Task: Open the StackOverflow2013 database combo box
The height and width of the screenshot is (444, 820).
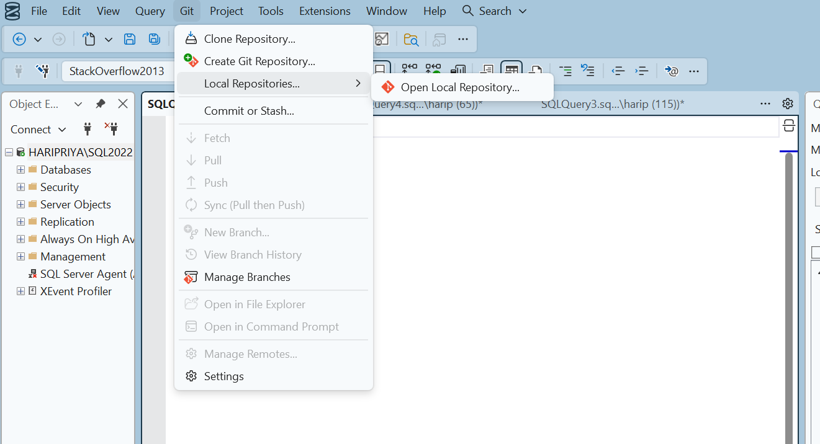Action: 117,71
